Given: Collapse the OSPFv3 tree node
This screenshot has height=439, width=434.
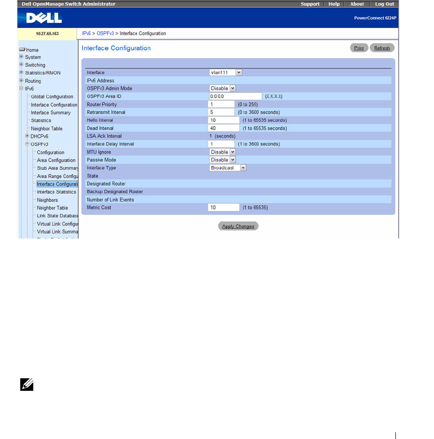Looking at the screenshot, I should [x=27, y=144].
